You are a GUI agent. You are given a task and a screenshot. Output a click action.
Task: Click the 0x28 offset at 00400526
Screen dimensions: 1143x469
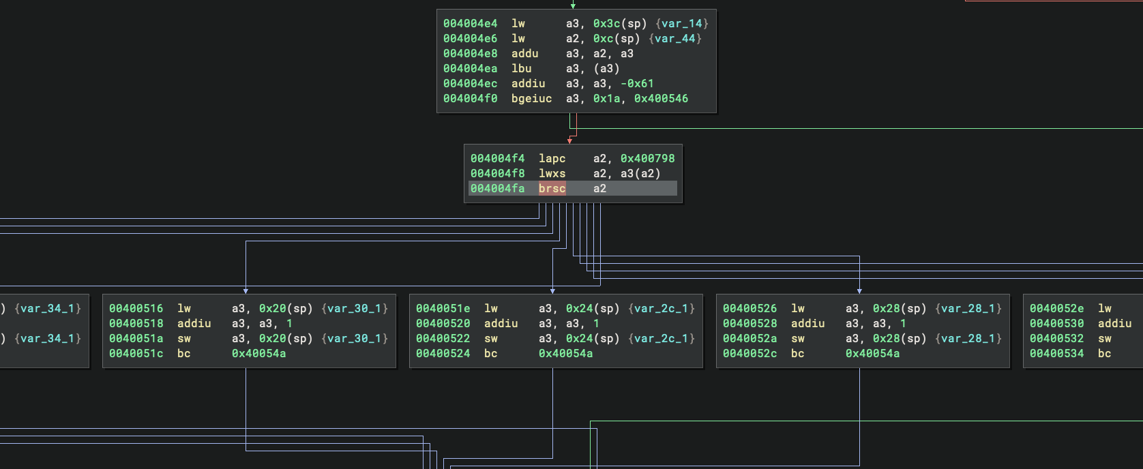point(887,309)
